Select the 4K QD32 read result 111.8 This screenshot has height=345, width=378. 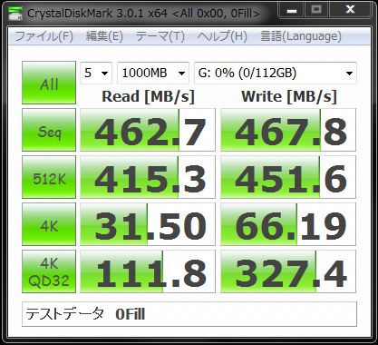click(148, 271)
